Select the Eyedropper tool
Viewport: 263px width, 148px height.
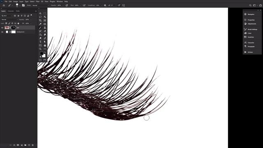[x=40, y=24]
